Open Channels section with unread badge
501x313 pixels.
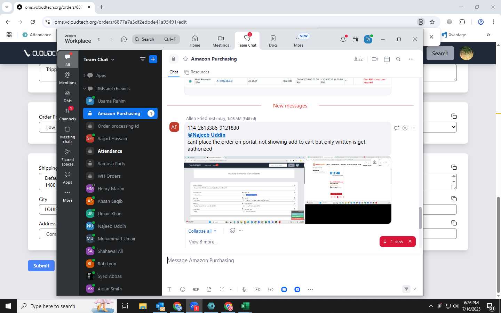coord(67,114)
